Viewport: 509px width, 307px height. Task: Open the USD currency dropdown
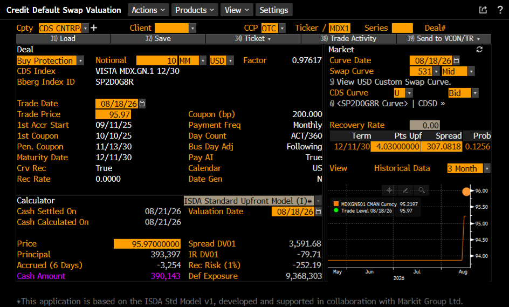[x=230, y=61]
